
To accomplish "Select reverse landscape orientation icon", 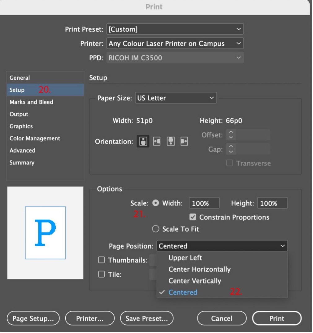I will tap(184, 142).
